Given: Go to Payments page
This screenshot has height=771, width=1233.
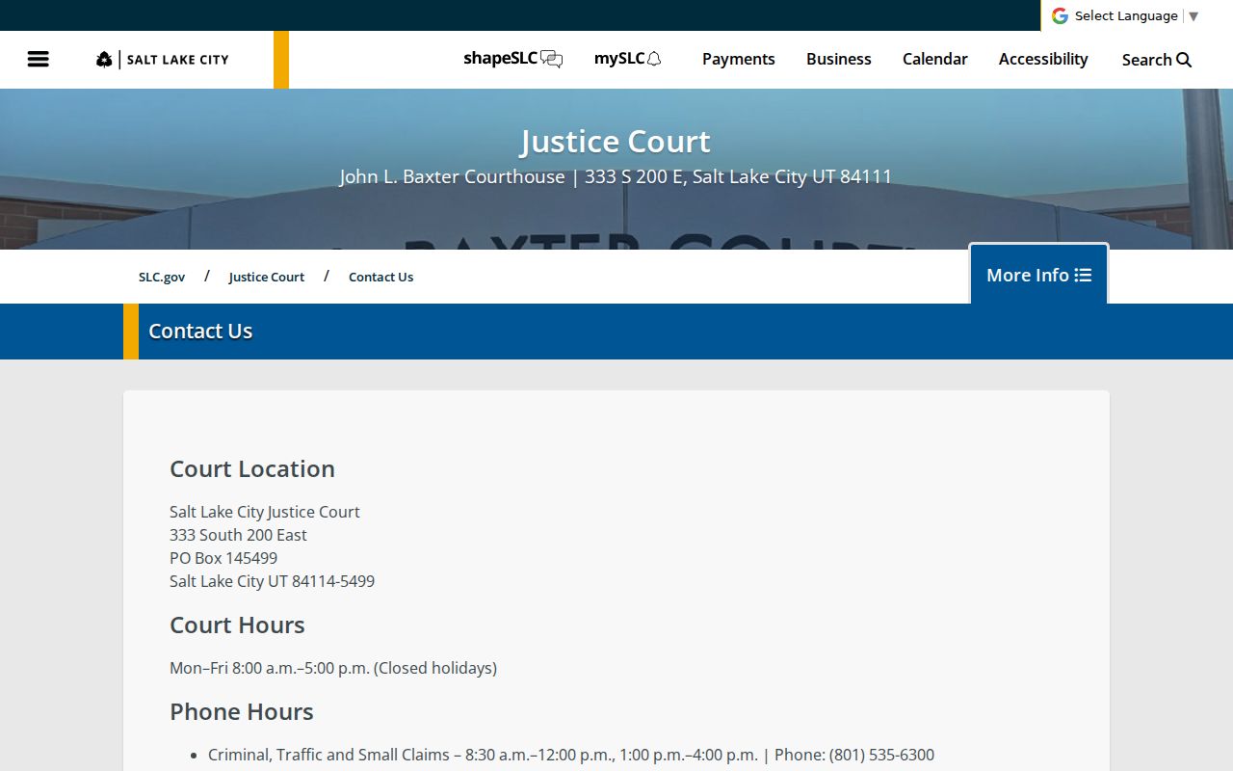Looking at the screenshot, I should coord(739,59).
